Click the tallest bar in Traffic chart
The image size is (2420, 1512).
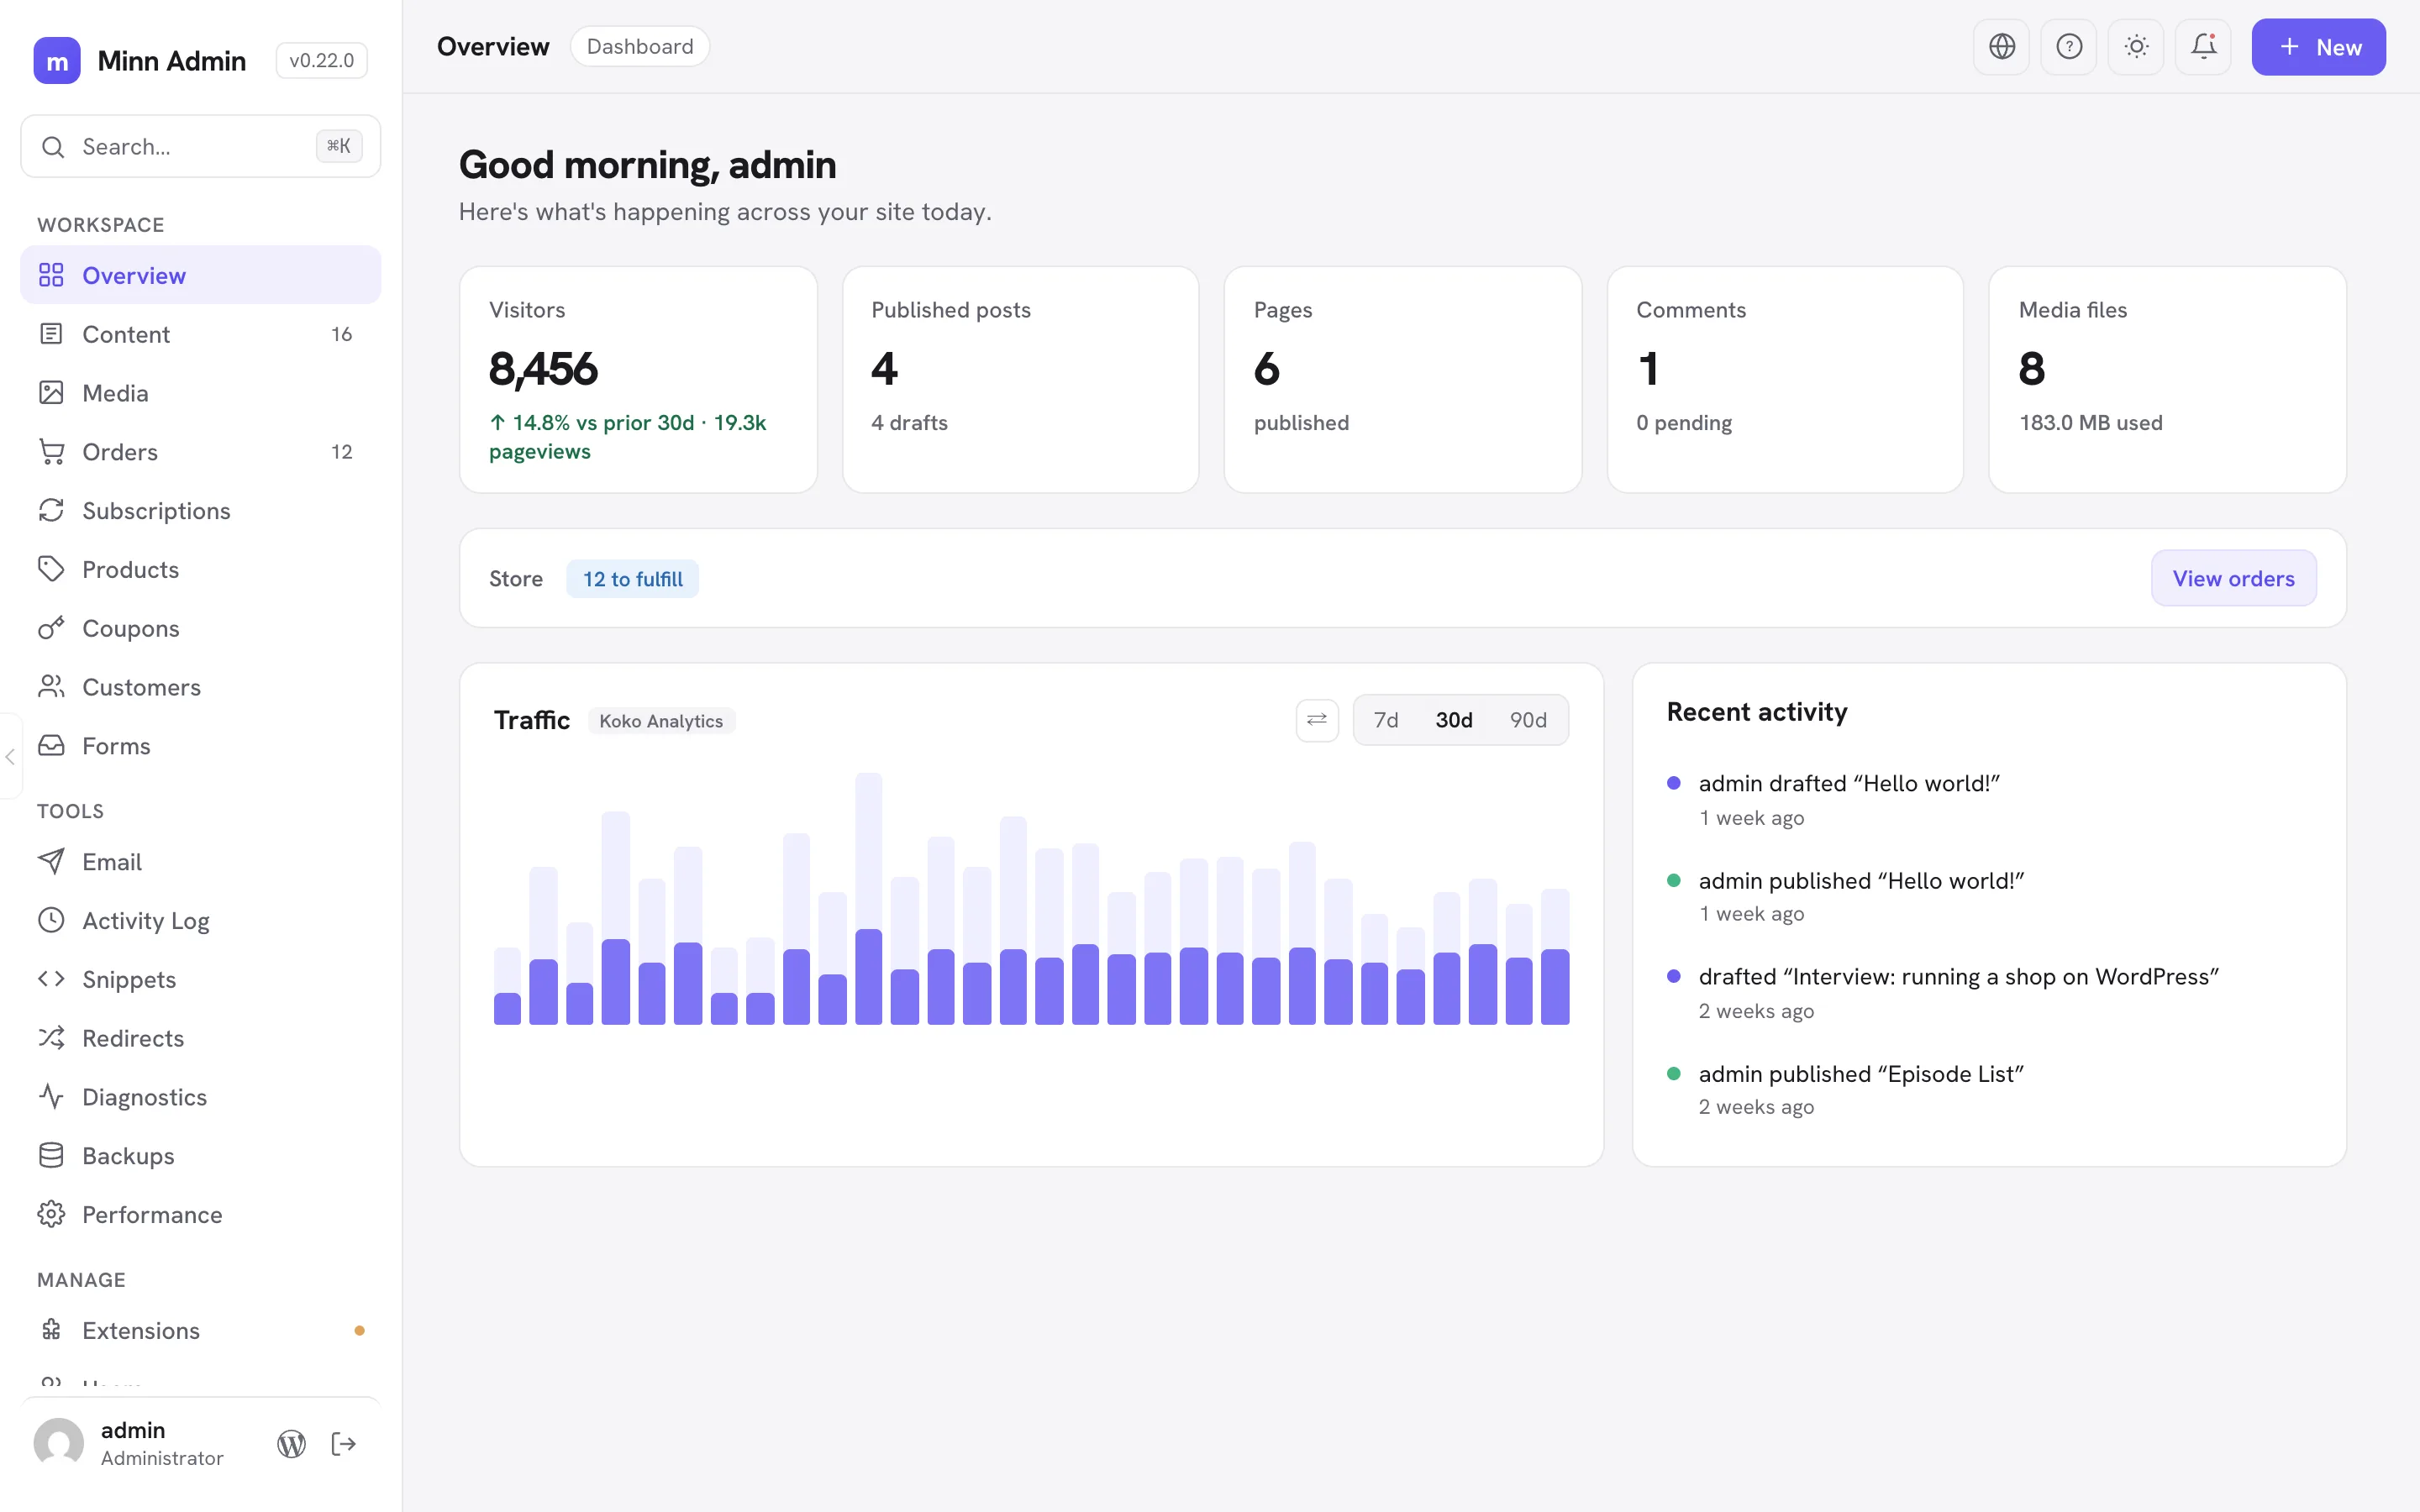(x=868, y=898)
